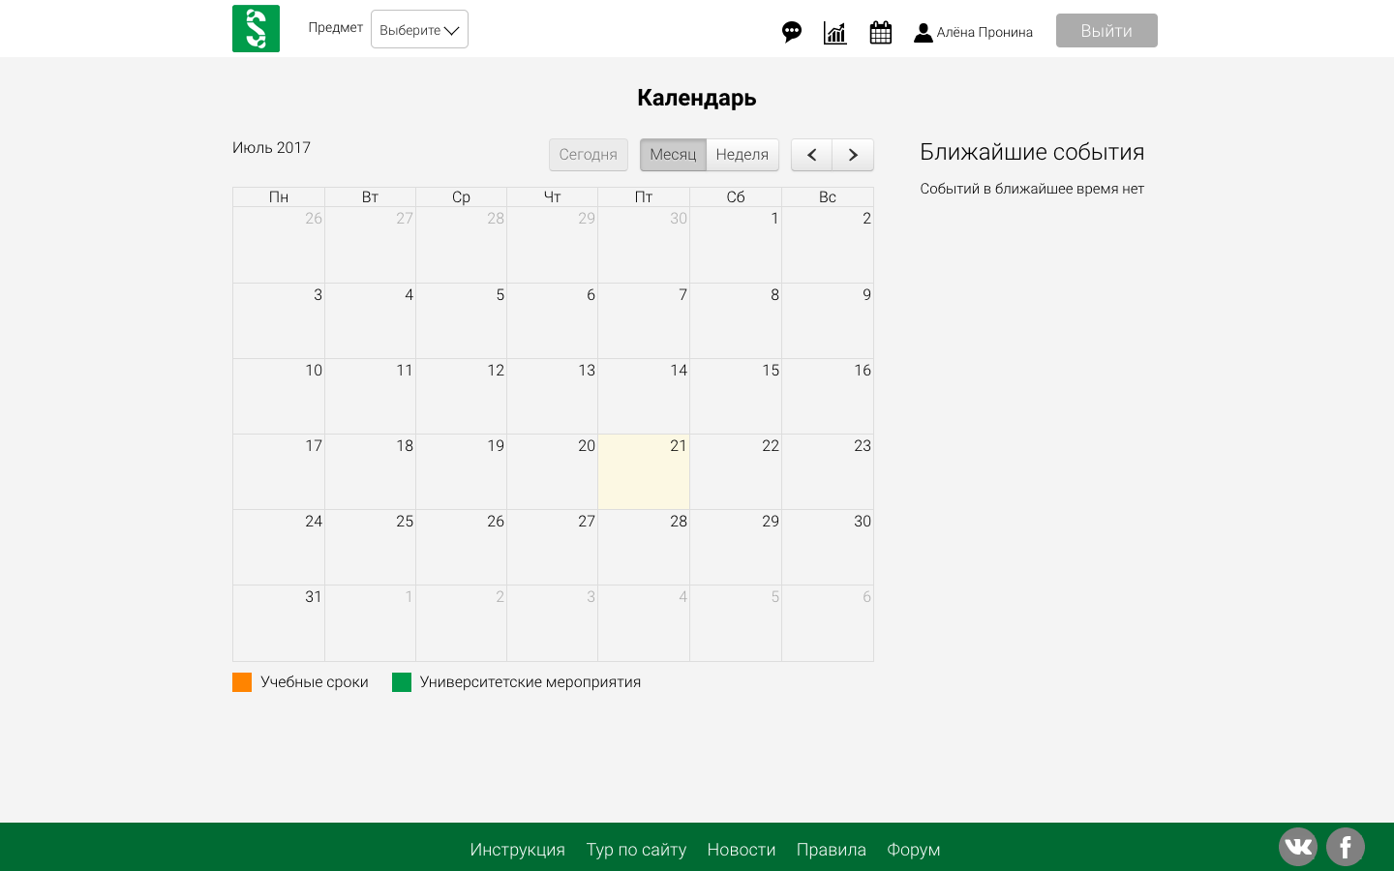Click the Сегодня button

(588, 155)
